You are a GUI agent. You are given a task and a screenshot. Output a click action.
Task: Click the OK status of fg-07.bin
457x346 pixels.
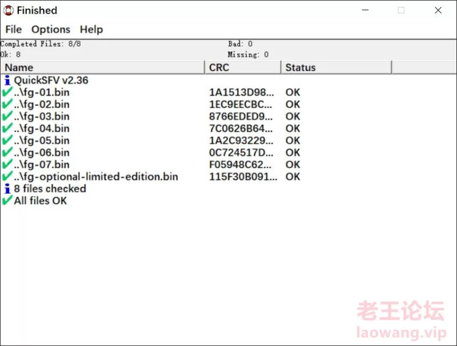click(292, 165)
